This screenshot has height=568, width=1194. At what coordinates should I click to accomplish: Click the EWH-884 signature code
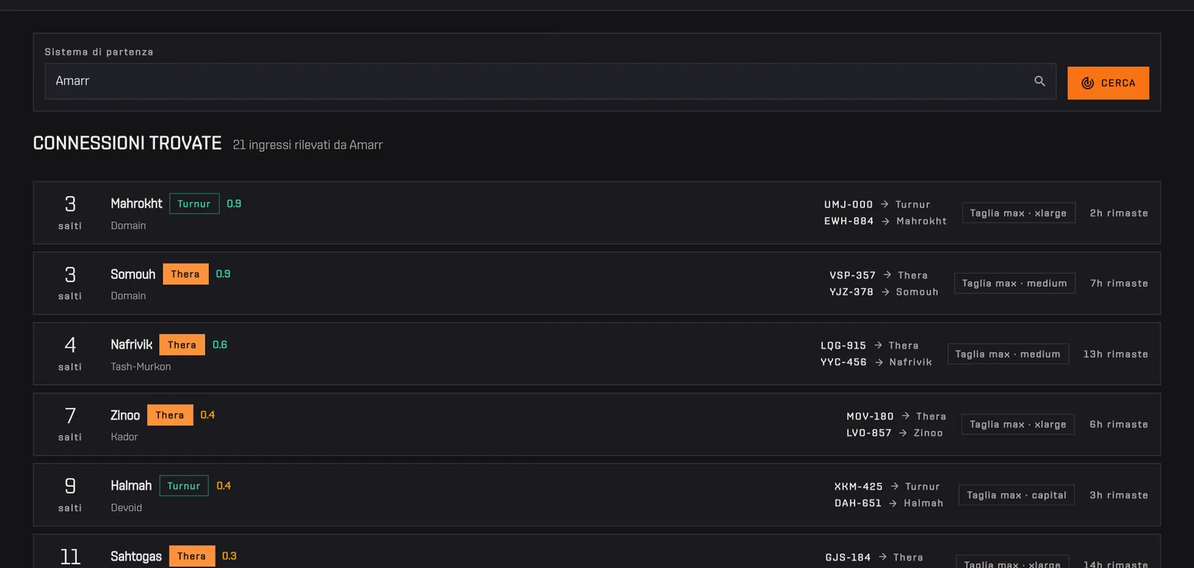(x=848, y=221)
